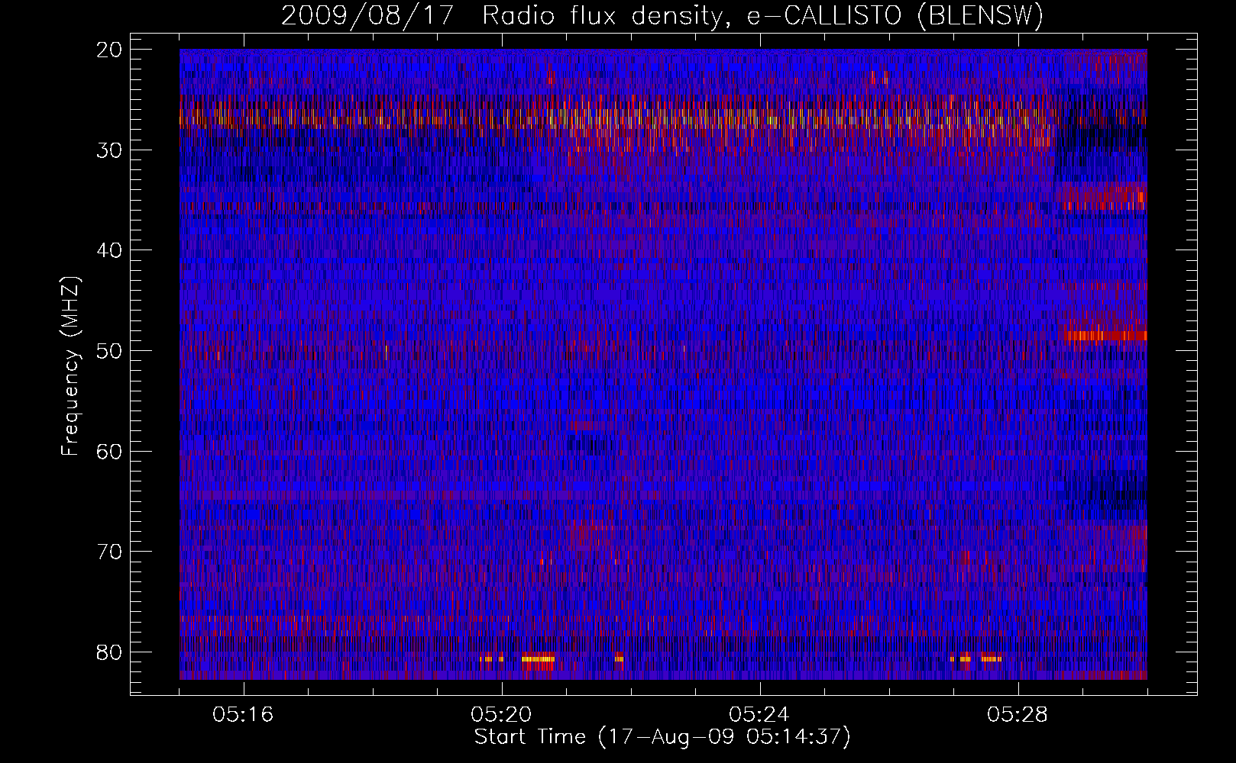Click the 05:28 time tick label
The height and width of the screenshot is (763, 1236).
[1018, 715]
